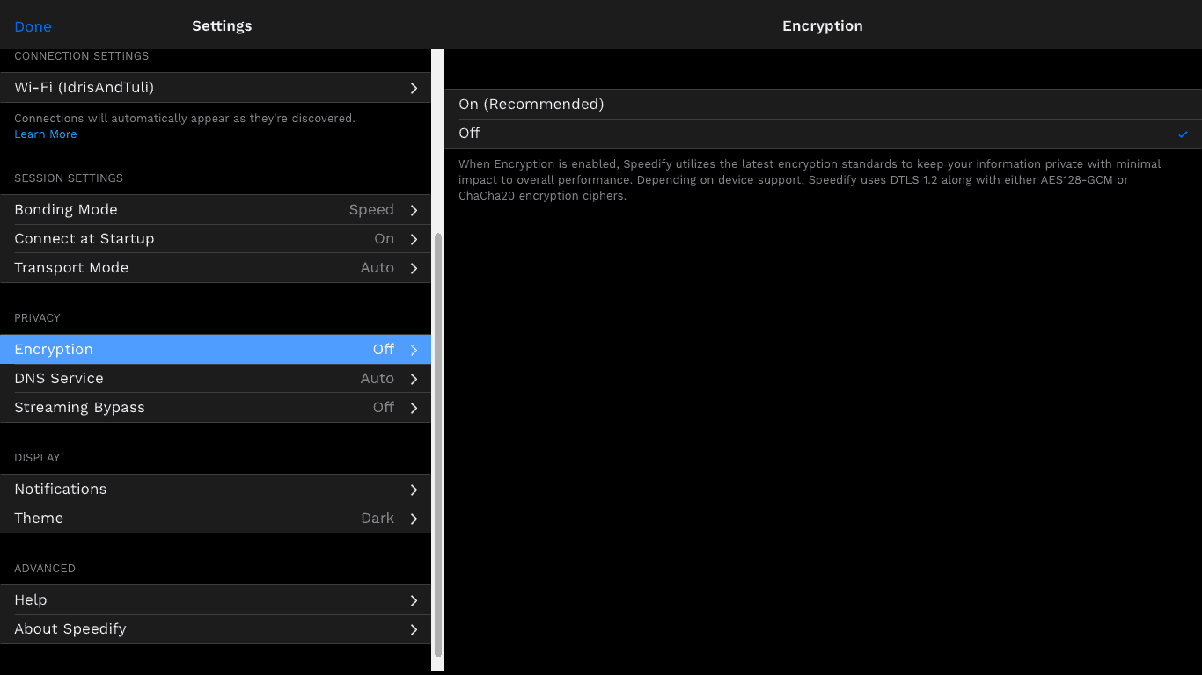Click the Auto value of DNS Service
Viewport: 1202px width, 675px height.
tap(377, 379)
